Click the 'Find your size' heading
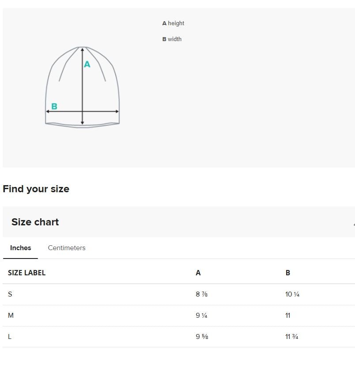355x365 pixels. (x=36, y=189)
